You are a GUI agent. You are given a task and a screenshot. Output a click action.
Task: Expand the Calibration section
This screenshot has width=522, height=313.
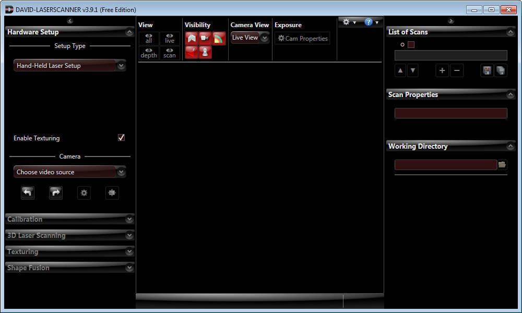click(x=69, y=220)
